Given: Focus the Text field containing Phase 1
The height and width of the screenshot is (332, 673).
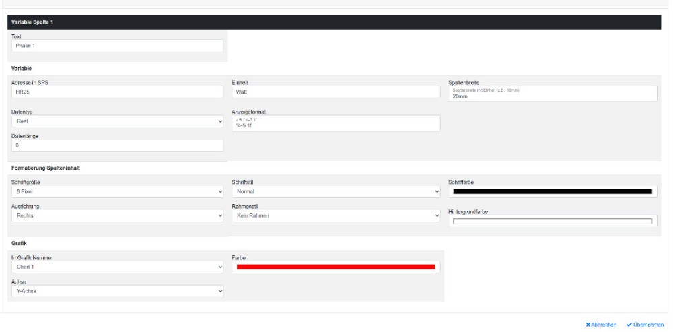Looking at the screenshot, I should coord(117,46).
